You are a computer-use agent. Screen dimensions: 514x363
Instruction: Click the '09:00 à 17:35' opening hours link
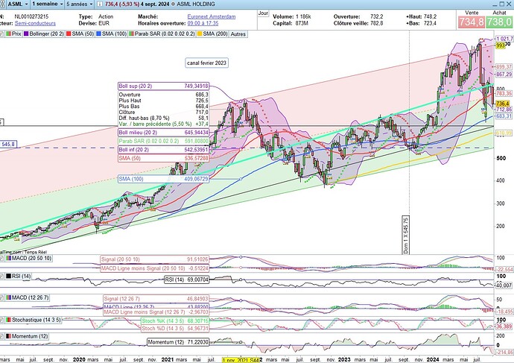(203, 23)
